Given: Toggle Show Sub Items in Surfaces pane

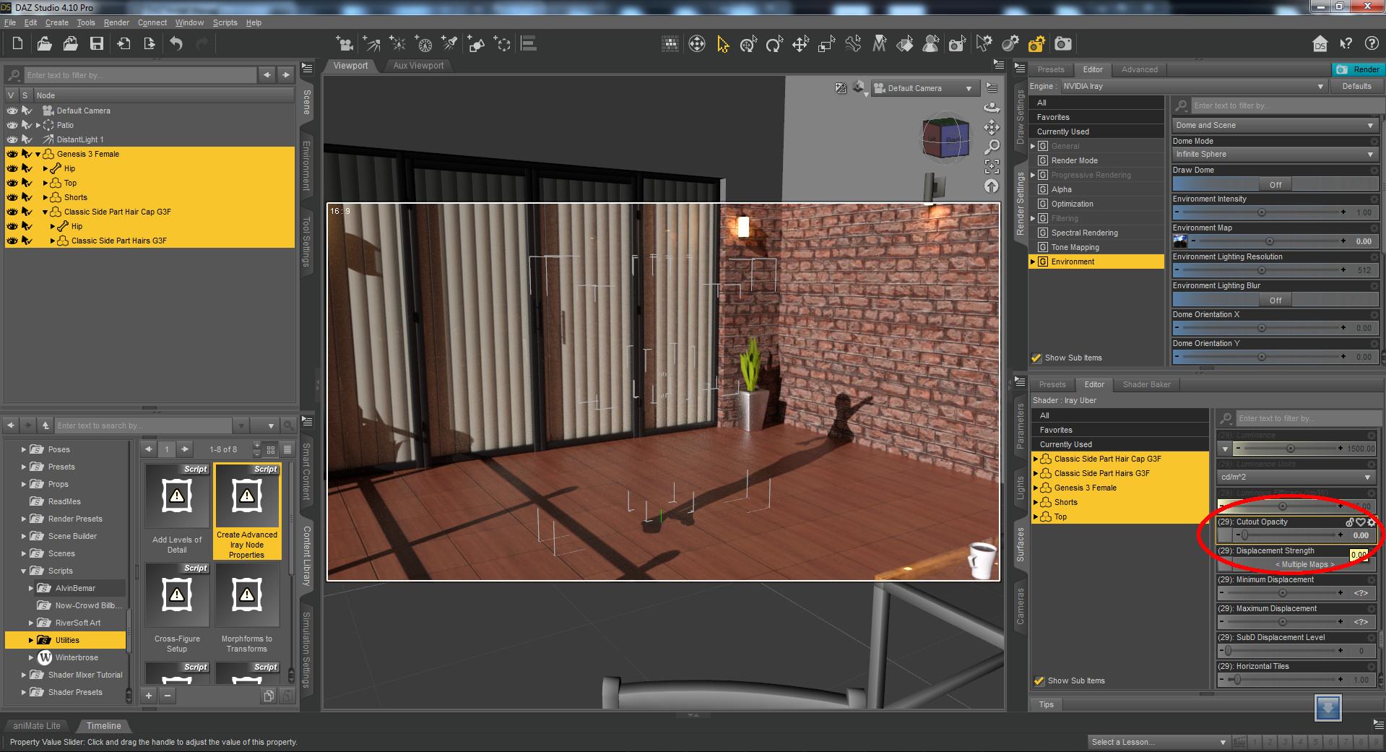Looking at the screenshot, I should click(x=1039, y=680).
